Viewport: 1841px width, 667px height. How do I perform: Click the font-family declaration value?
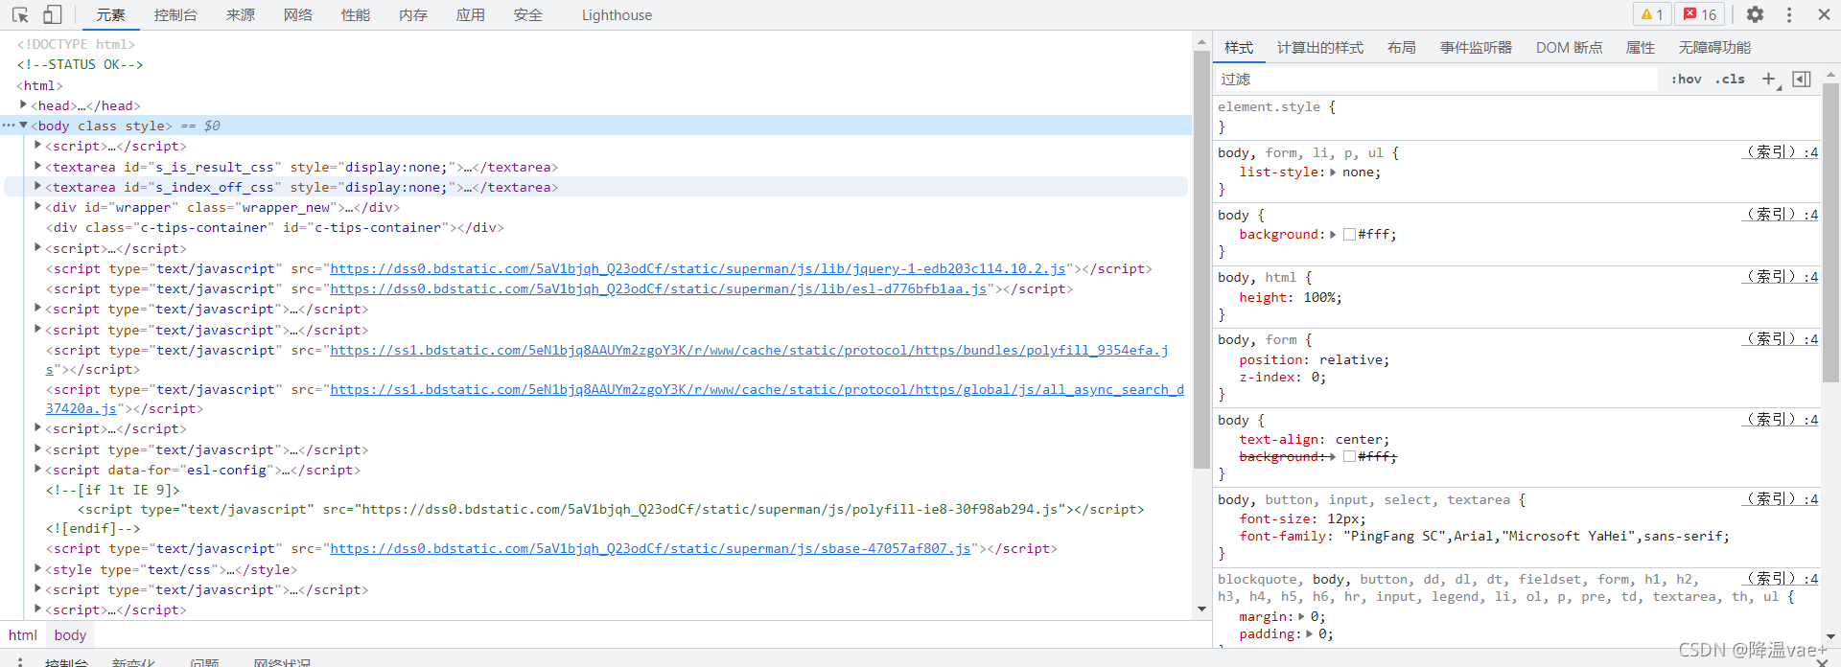tap(1536, 537)
